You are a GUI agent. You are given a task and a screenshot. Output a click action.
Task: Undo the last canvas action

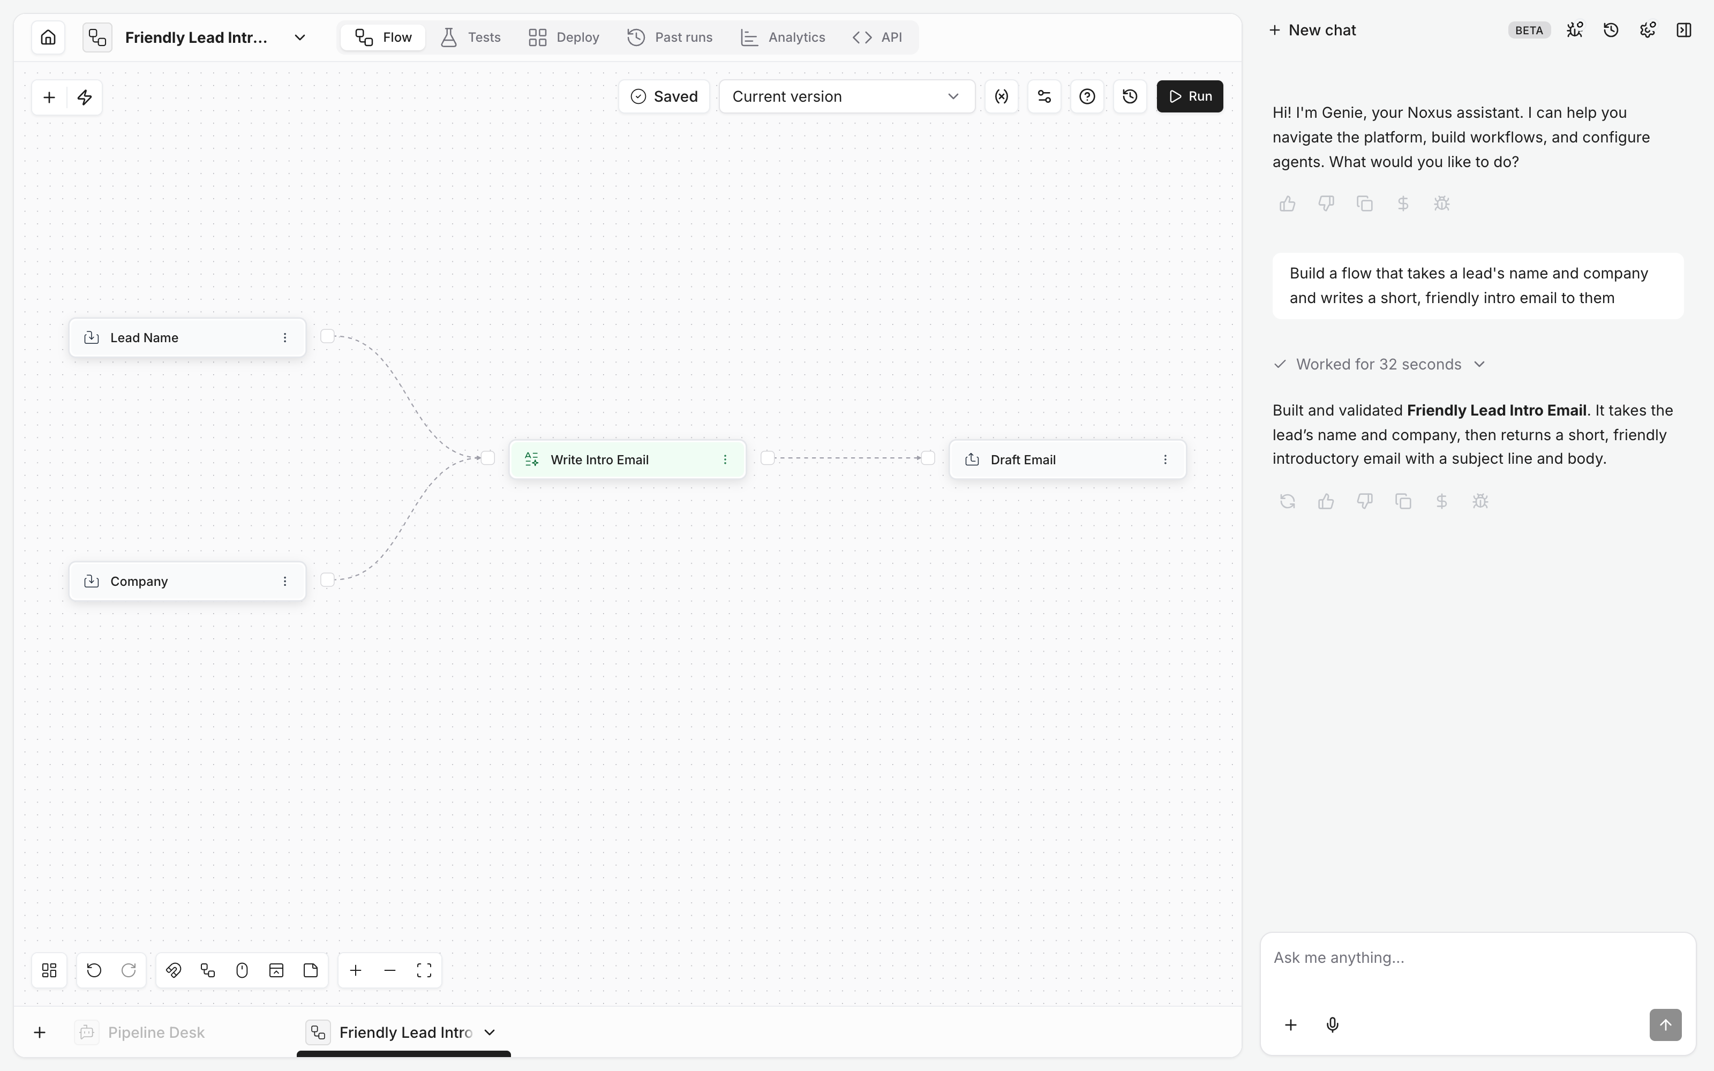tap(94, 970)
